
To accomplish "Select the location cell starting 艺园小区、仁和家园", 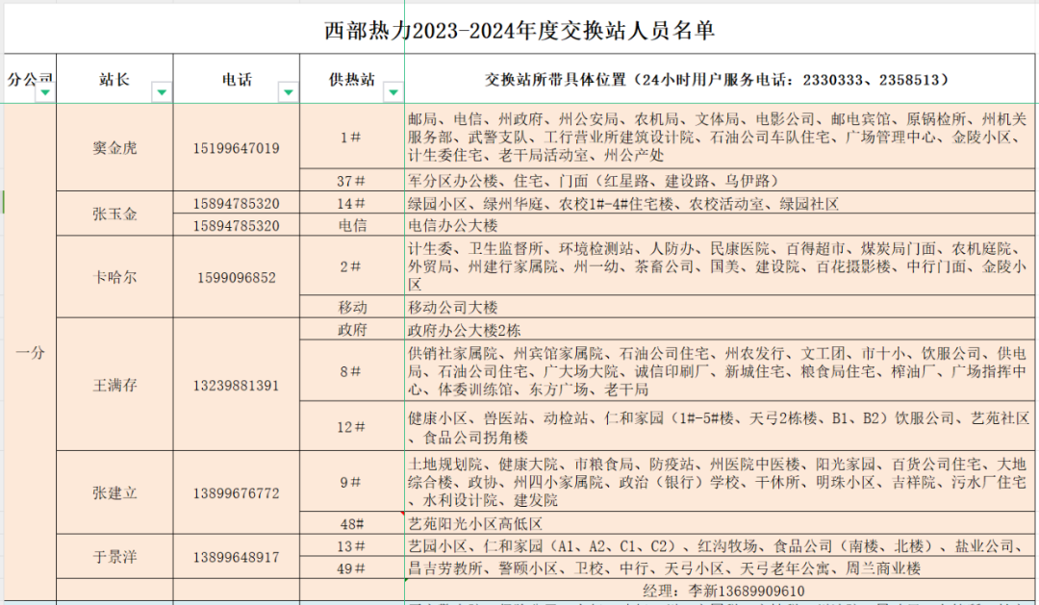I will [x=720, y=546].
